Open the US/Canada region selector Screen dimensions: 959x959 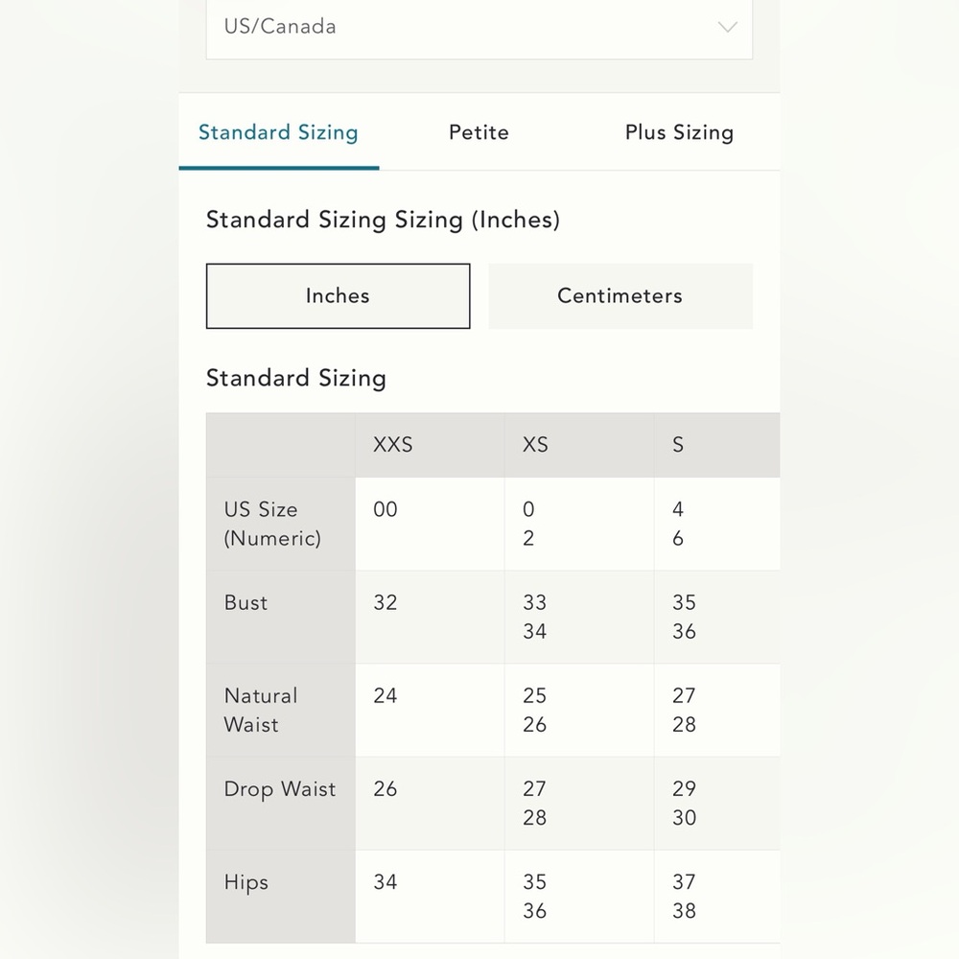[479, 28]
